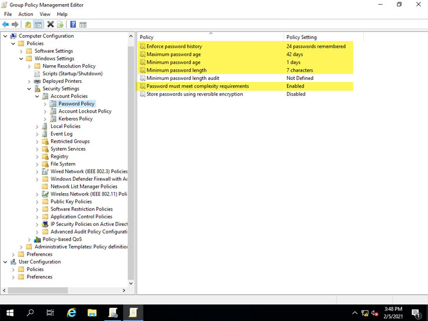Expand the Software Settings node
The height and width of the screenshot is (321, 428).
point(21,51)
